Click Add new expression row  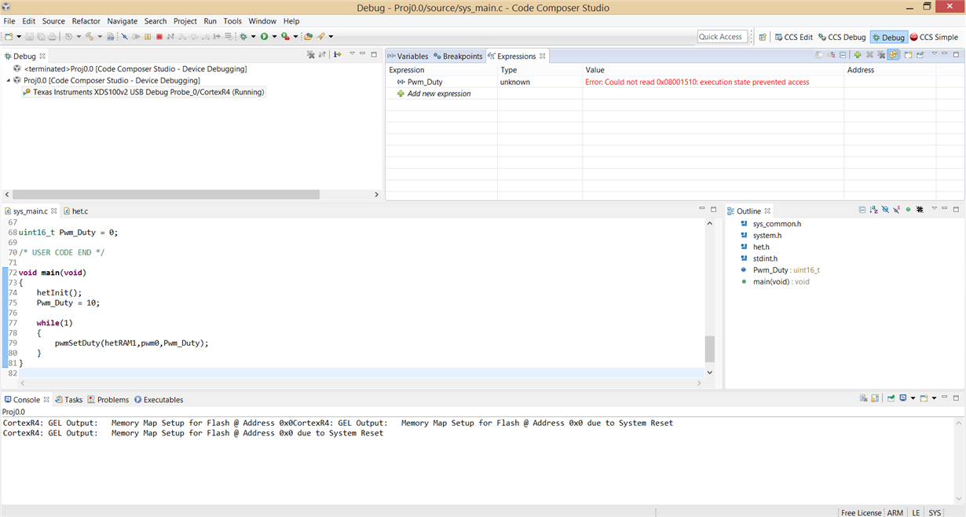[x=439, y=93]
